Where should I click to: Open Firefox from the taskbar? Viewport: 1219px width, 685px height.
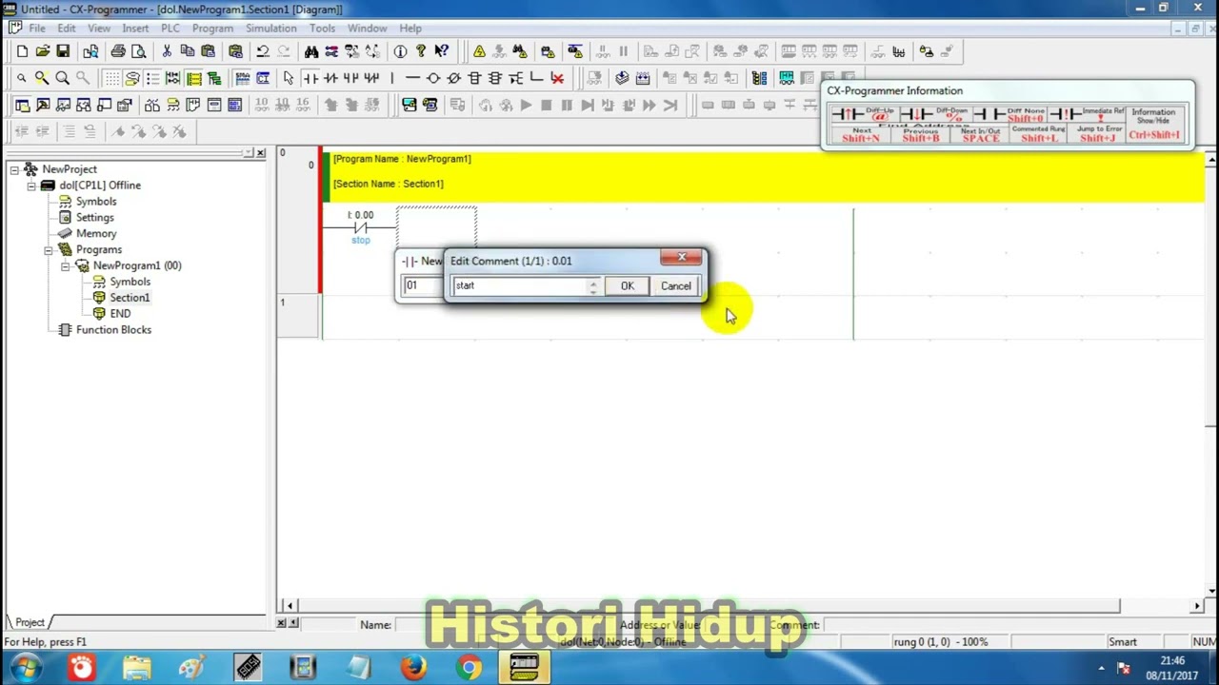point(413,668)
